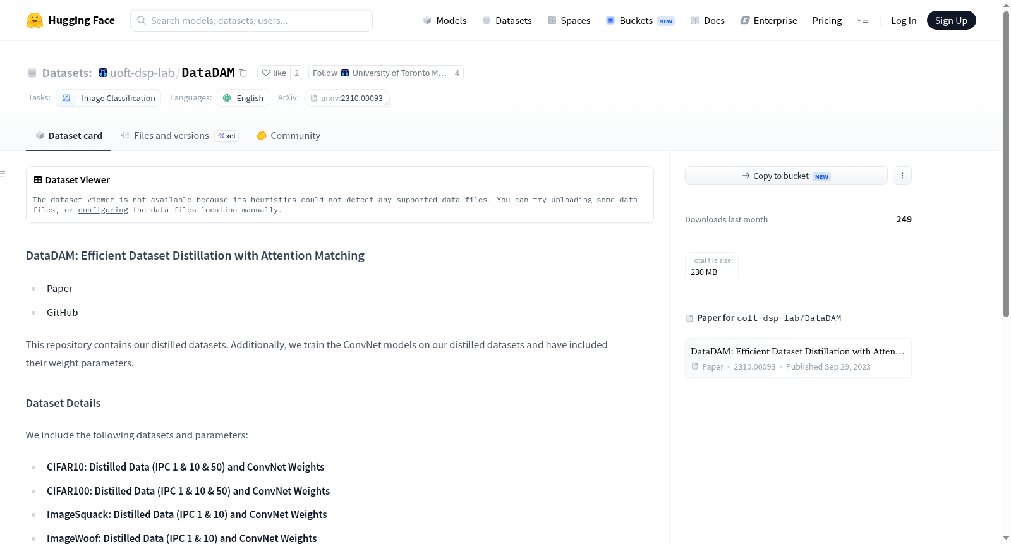Open the likes count of 2

point(296,73)
